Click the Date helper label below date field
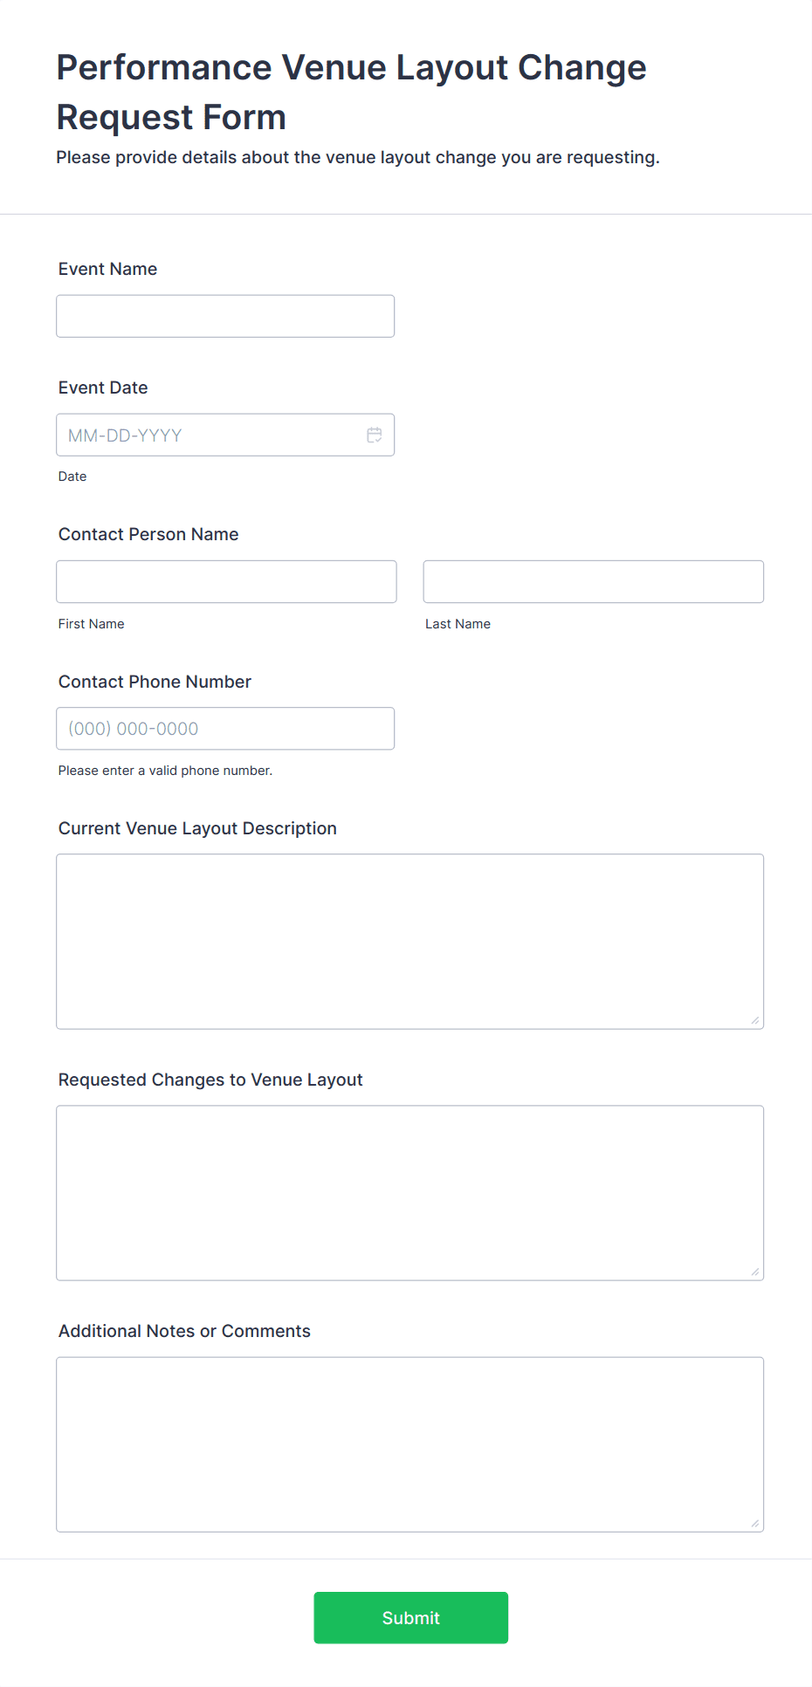Viewport: 812px width, 1687px height. [x=72, y=476]
